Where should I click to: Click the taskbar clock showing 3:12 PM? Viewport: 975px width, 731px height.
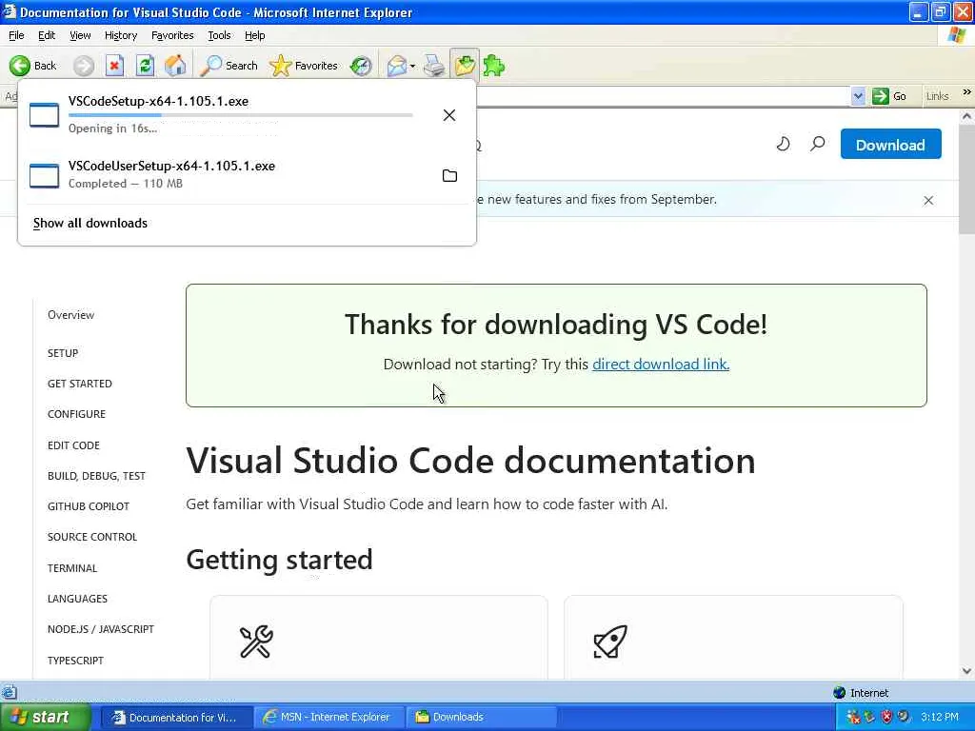pyautogui.click(x=940, y=717)
